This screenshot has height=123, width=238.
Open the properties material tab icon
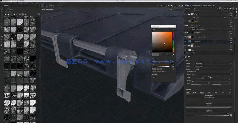tap(189, 57)
